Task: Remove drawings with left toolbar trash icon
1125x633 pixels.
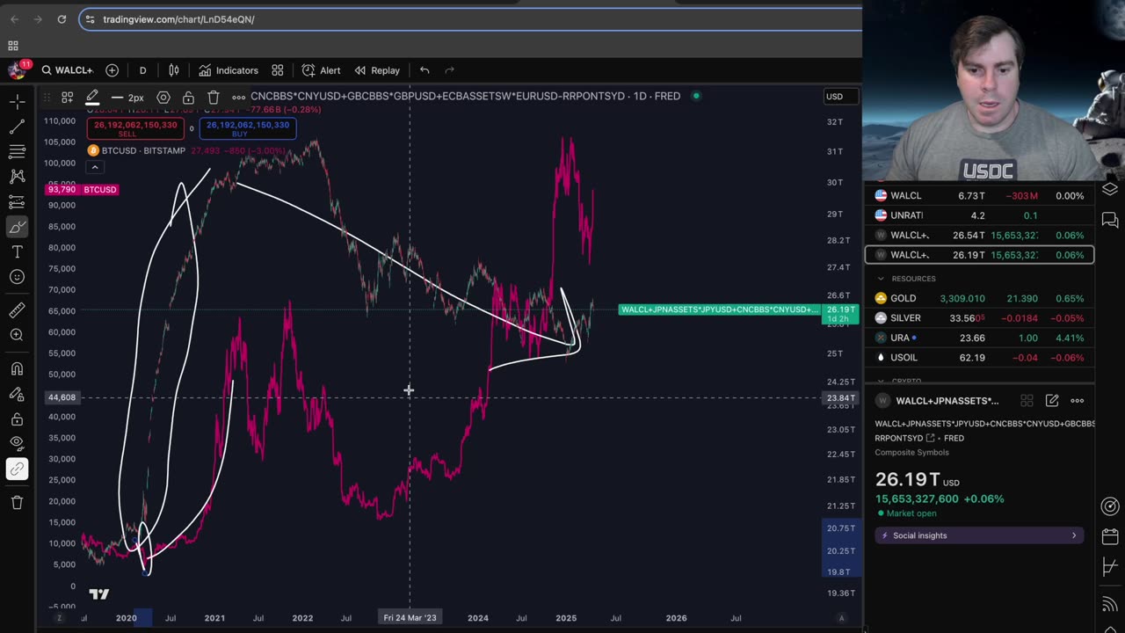Action: (x=17, y=502)
